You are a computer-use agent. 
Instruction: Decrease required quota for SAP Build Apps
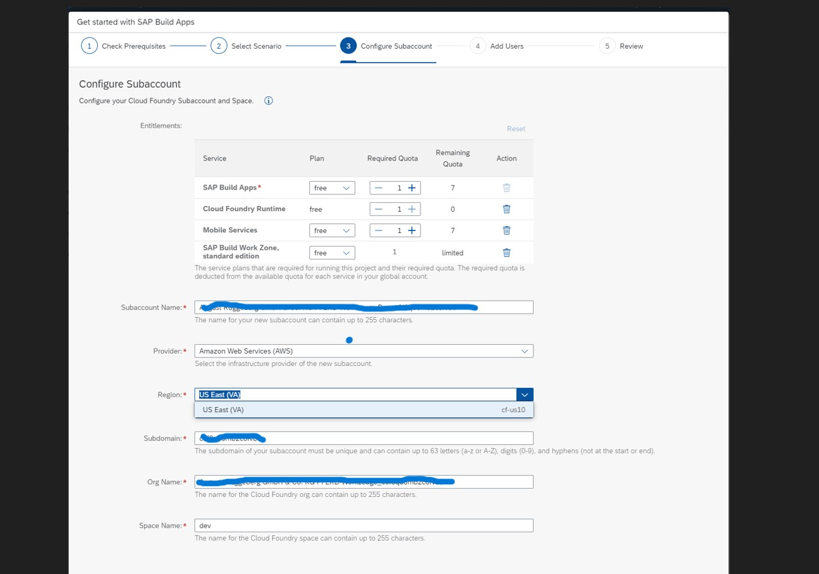coord(379,188)
